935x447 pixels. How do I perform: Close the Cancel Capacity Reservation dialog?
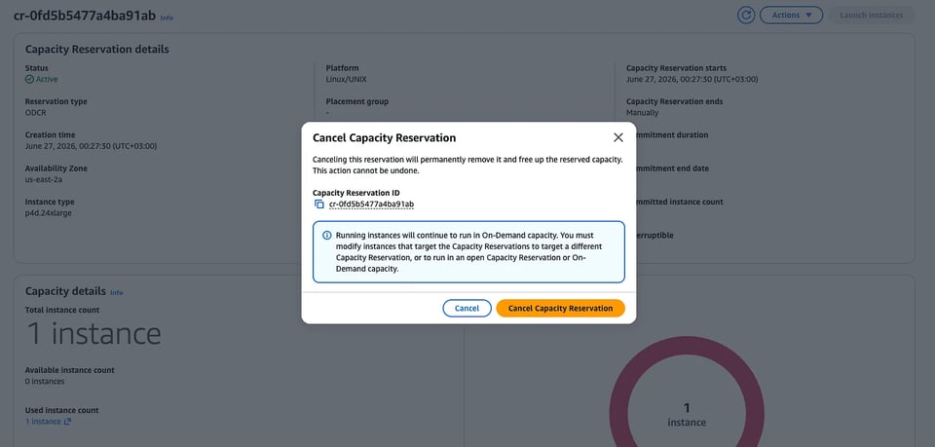(x=618, y=137)
